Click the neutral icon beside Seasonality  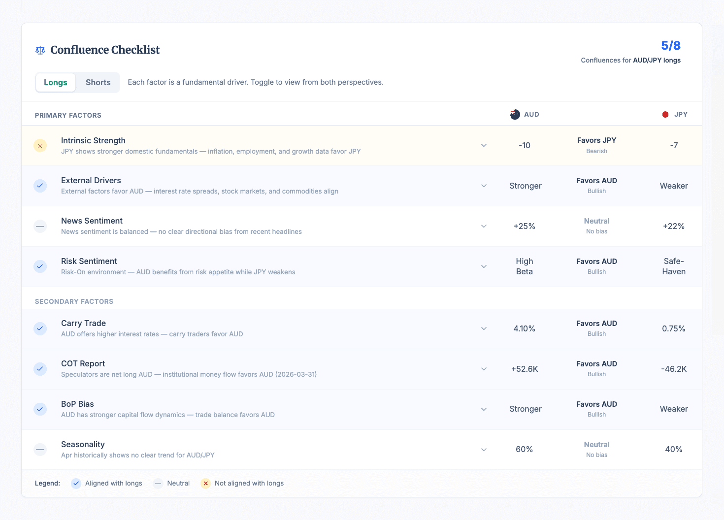click(40, 450)
